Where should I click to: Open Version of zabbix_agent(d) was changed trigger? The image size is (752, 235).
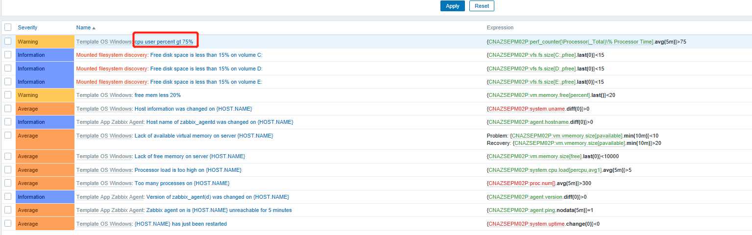pyautogui.click(x=218, y=196)
